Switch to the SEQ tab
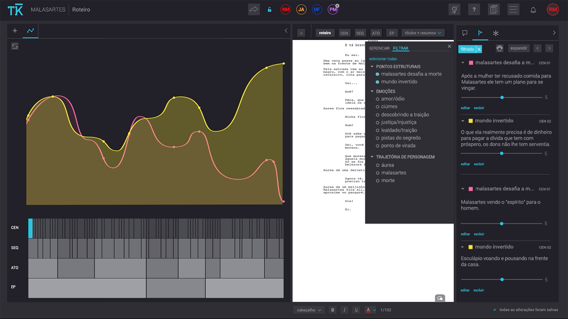 tap(360, 33)
